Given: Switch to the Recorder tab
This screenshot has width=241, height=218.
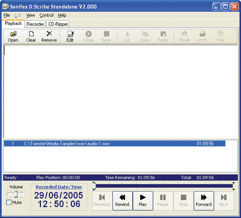Looking at the screenshot, I should click(x=35, y=24).
